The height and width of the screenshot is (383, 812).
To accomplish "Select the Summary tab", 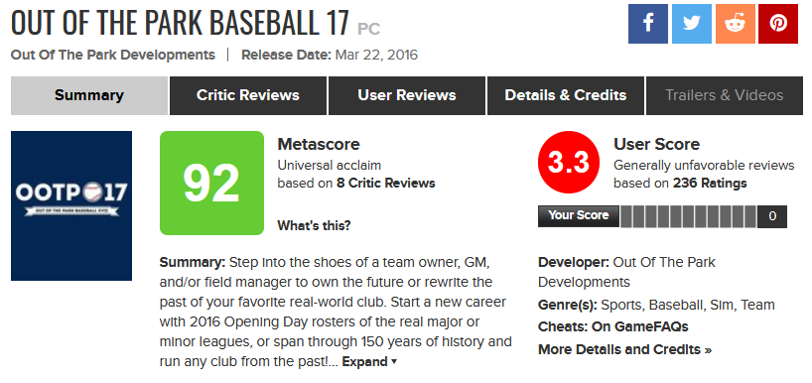I will coord(89,95).
